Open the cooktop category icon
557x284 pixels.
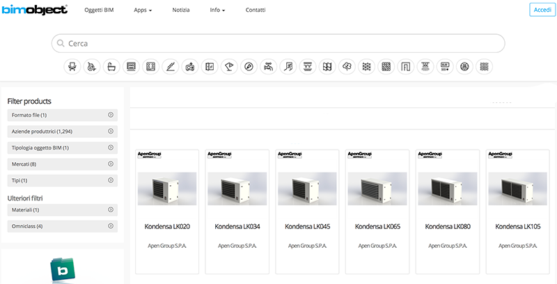(x=150, y=67)
